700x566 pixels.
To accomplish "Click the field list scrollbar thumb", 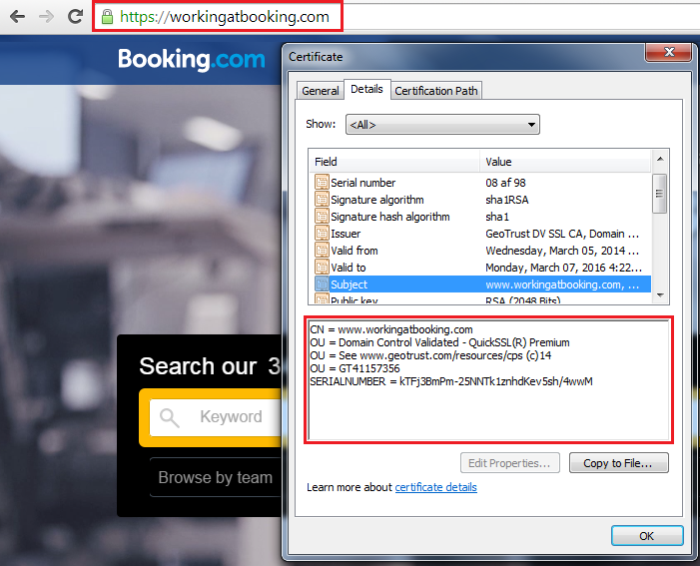I will [x=660, y=194].
